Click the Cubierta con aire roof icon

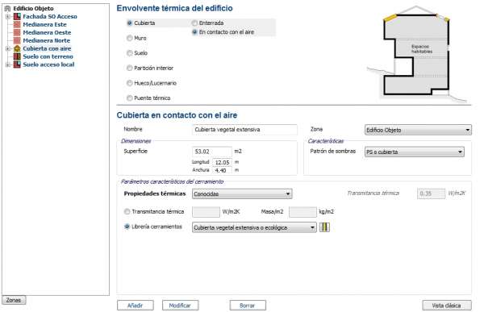(17, 48)
